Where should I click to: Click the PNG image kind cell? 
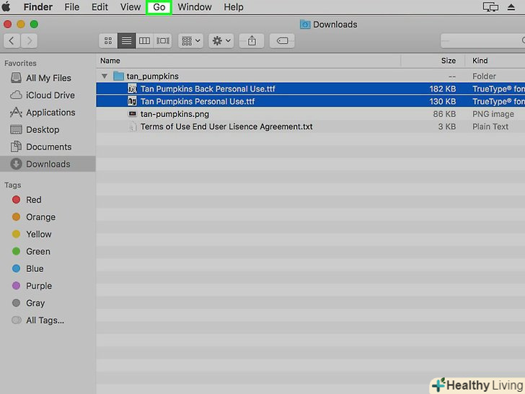[493, 114]
